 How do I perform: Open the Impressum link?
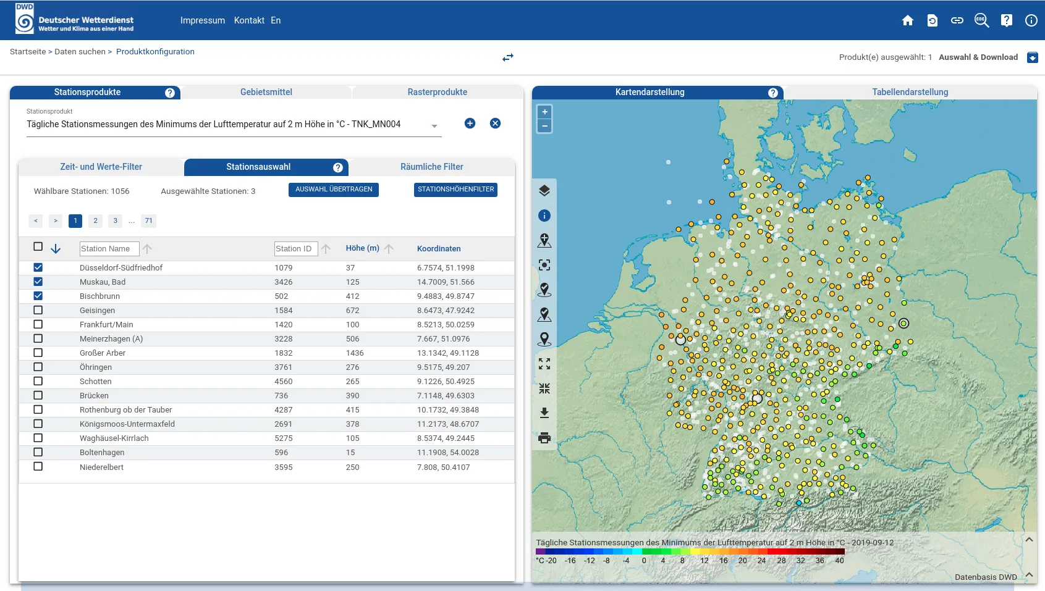[203, 20]
